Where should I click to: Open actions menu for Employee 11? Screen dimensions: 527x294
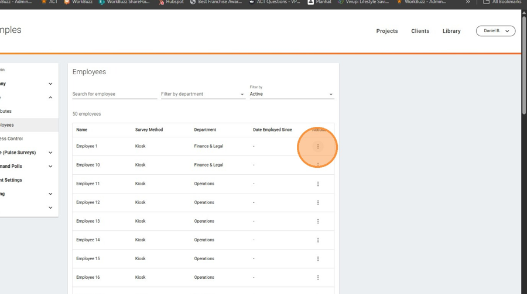pyautogui.click(x=317, y=184)
